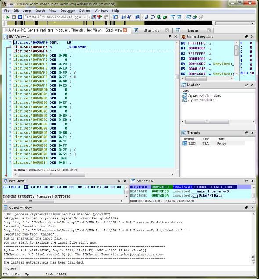Open the Options menu
Viewport: 259px width, 279px height.
[x=85, y=11]
